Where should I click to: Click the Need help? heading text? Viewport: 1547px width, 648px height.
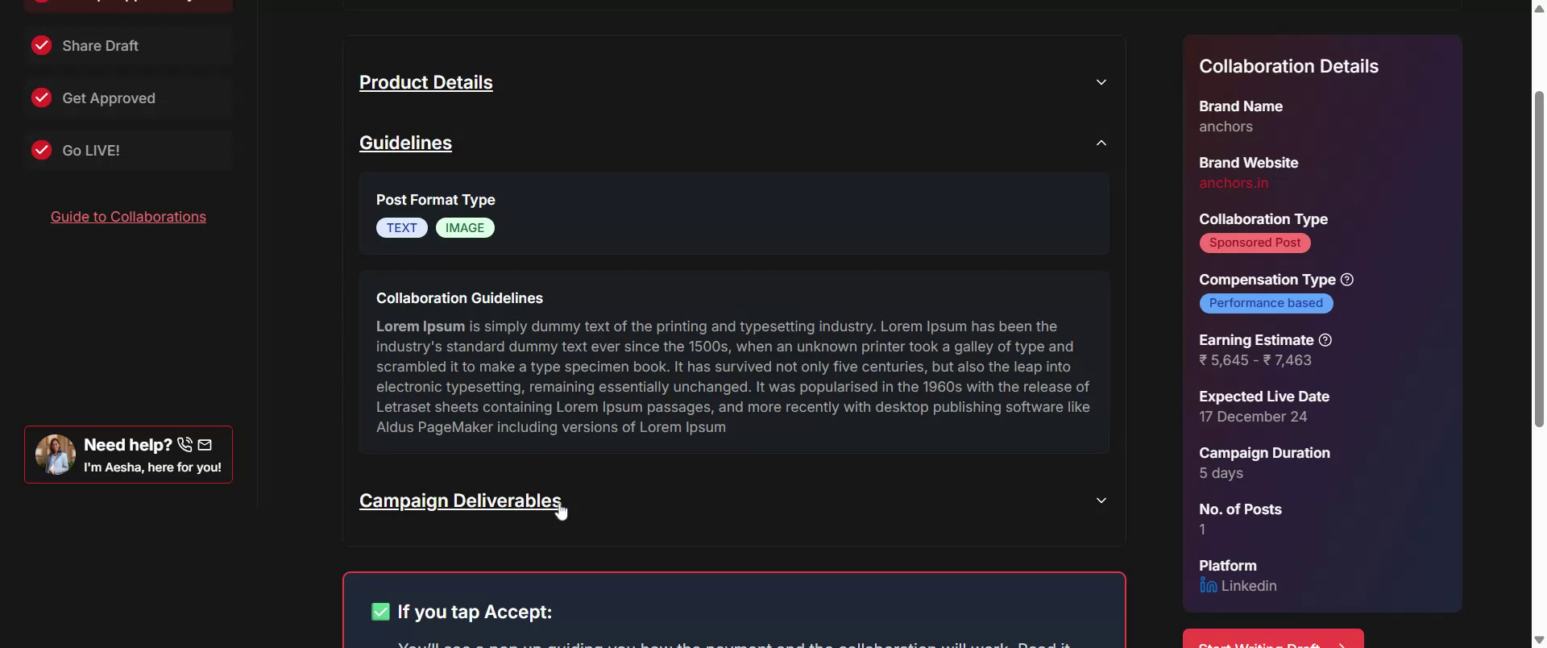(128, 445)
